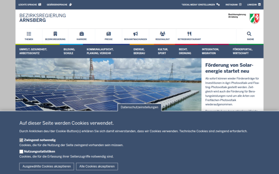Open Umwelt, Gesundheit, Arbeitsschutz menu

(33, 51)
